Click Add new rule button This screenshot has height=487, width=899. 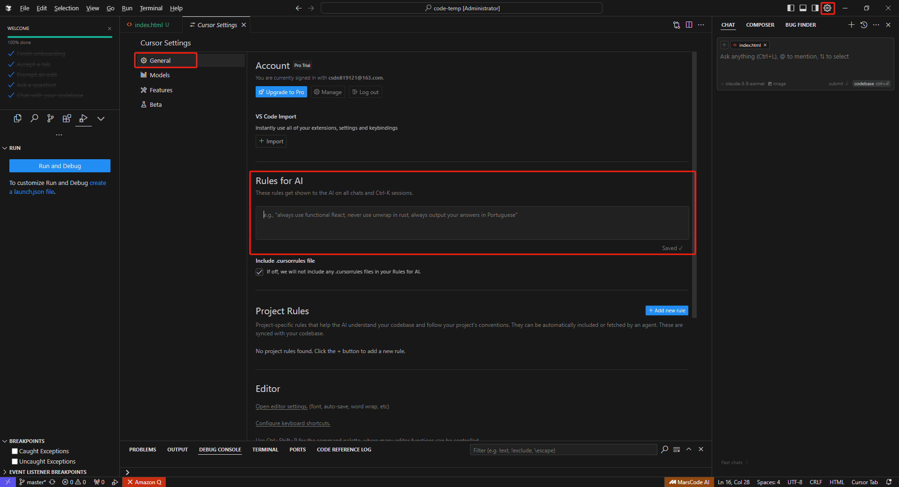[x=667, y=310]
